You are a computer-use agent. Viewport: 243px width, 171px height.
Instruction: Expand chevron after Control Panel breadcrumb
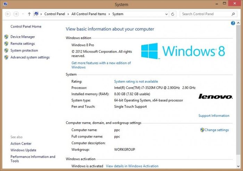68,14
